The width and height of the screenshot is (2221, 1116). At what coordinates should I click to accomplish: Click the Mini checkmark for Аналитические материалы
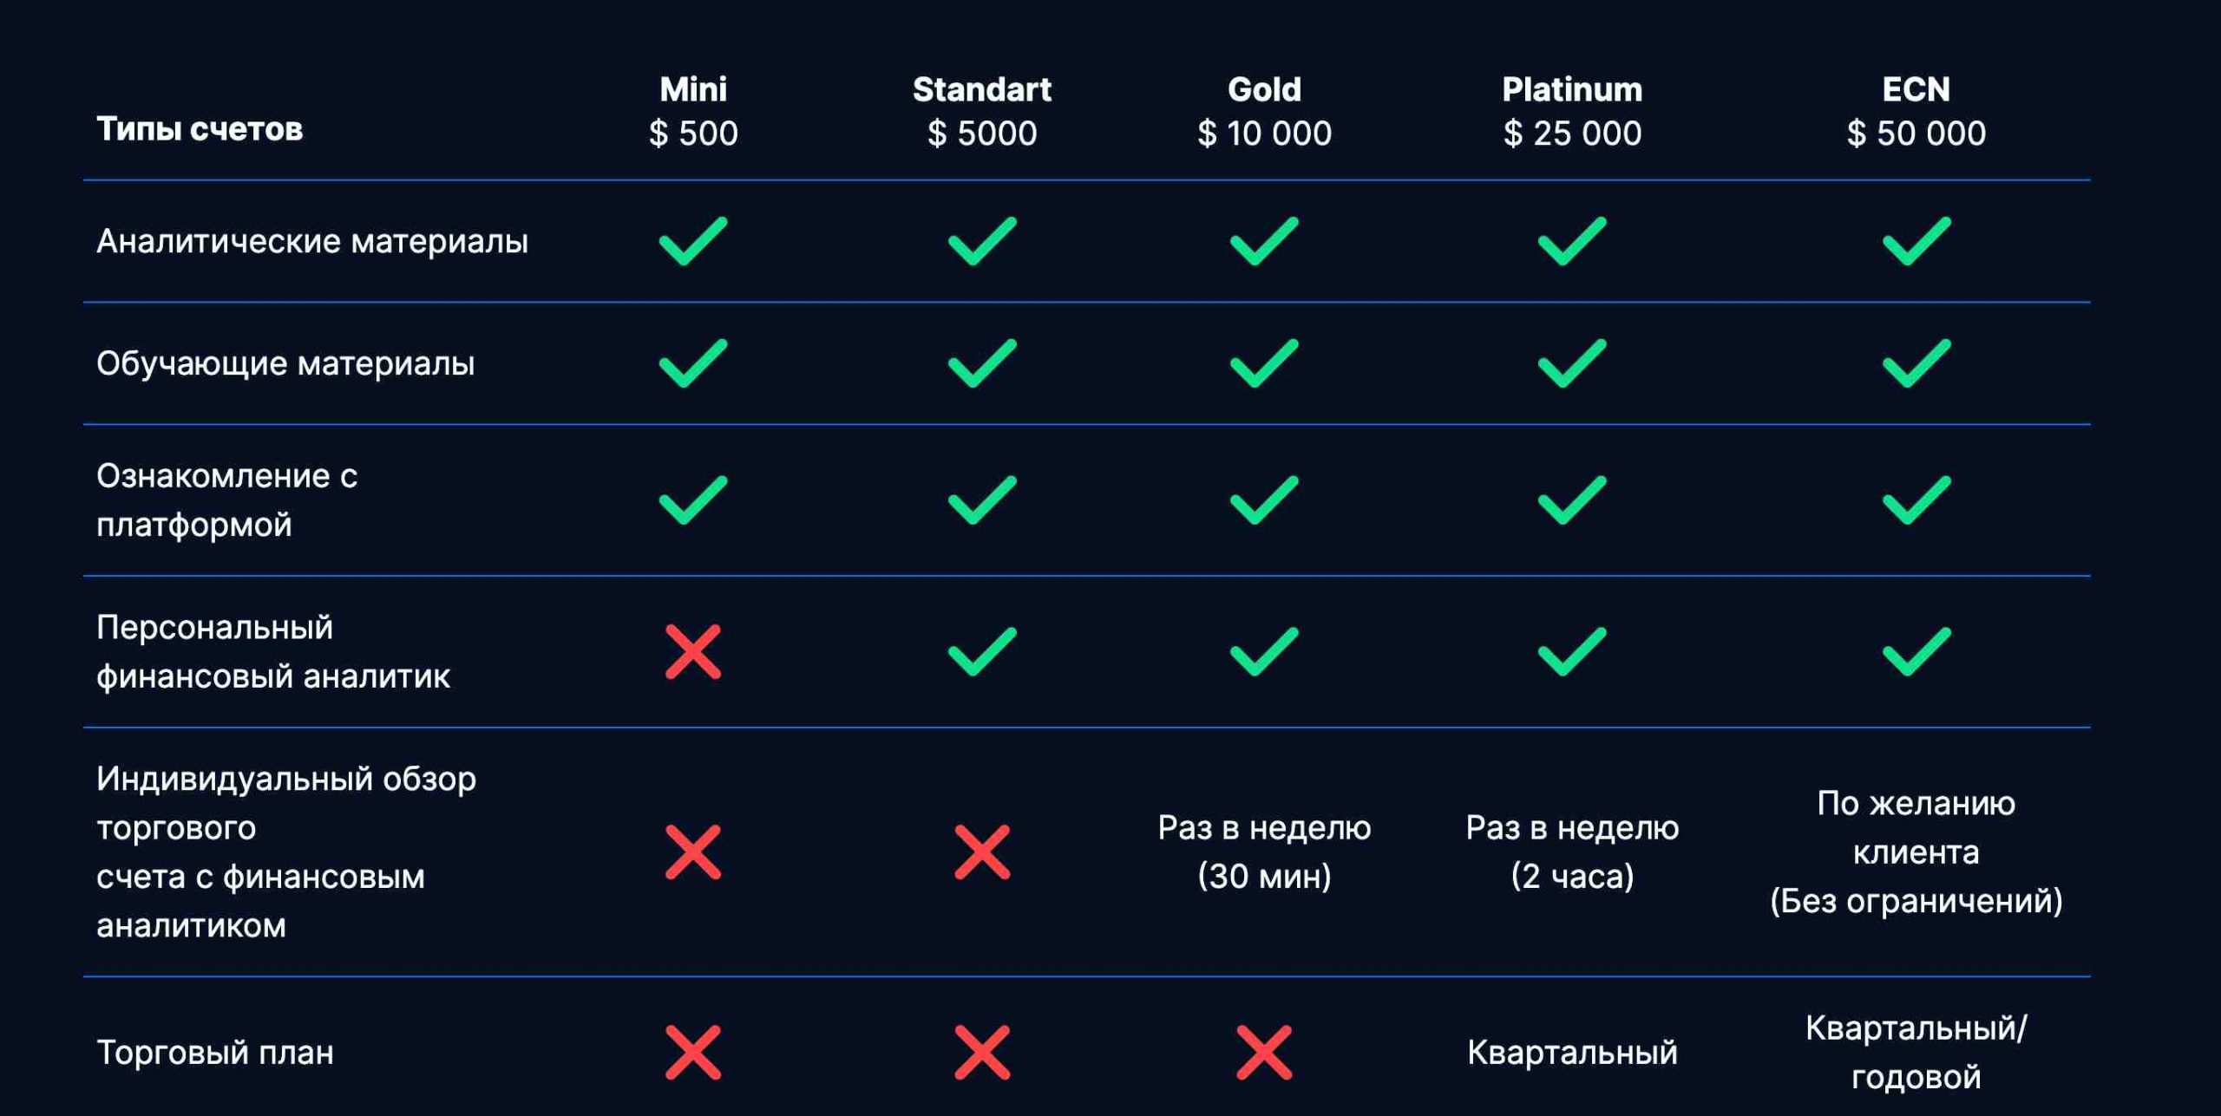point(692,240)
